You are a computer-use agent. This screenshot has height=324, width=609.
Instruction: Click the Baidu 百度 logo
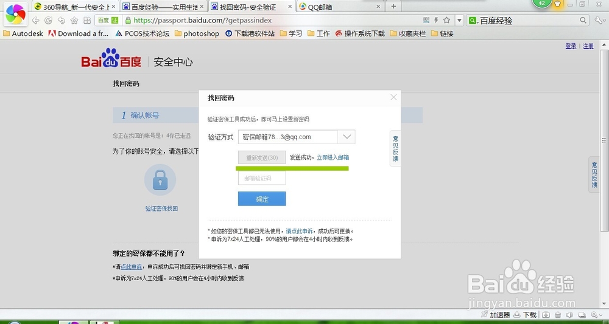pos(111,58)
